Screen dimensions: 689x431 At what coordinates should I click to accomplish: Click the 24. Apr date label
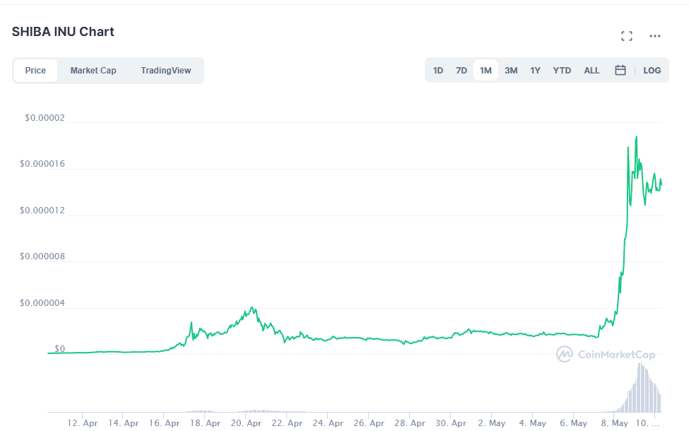(x=328, y=423)
